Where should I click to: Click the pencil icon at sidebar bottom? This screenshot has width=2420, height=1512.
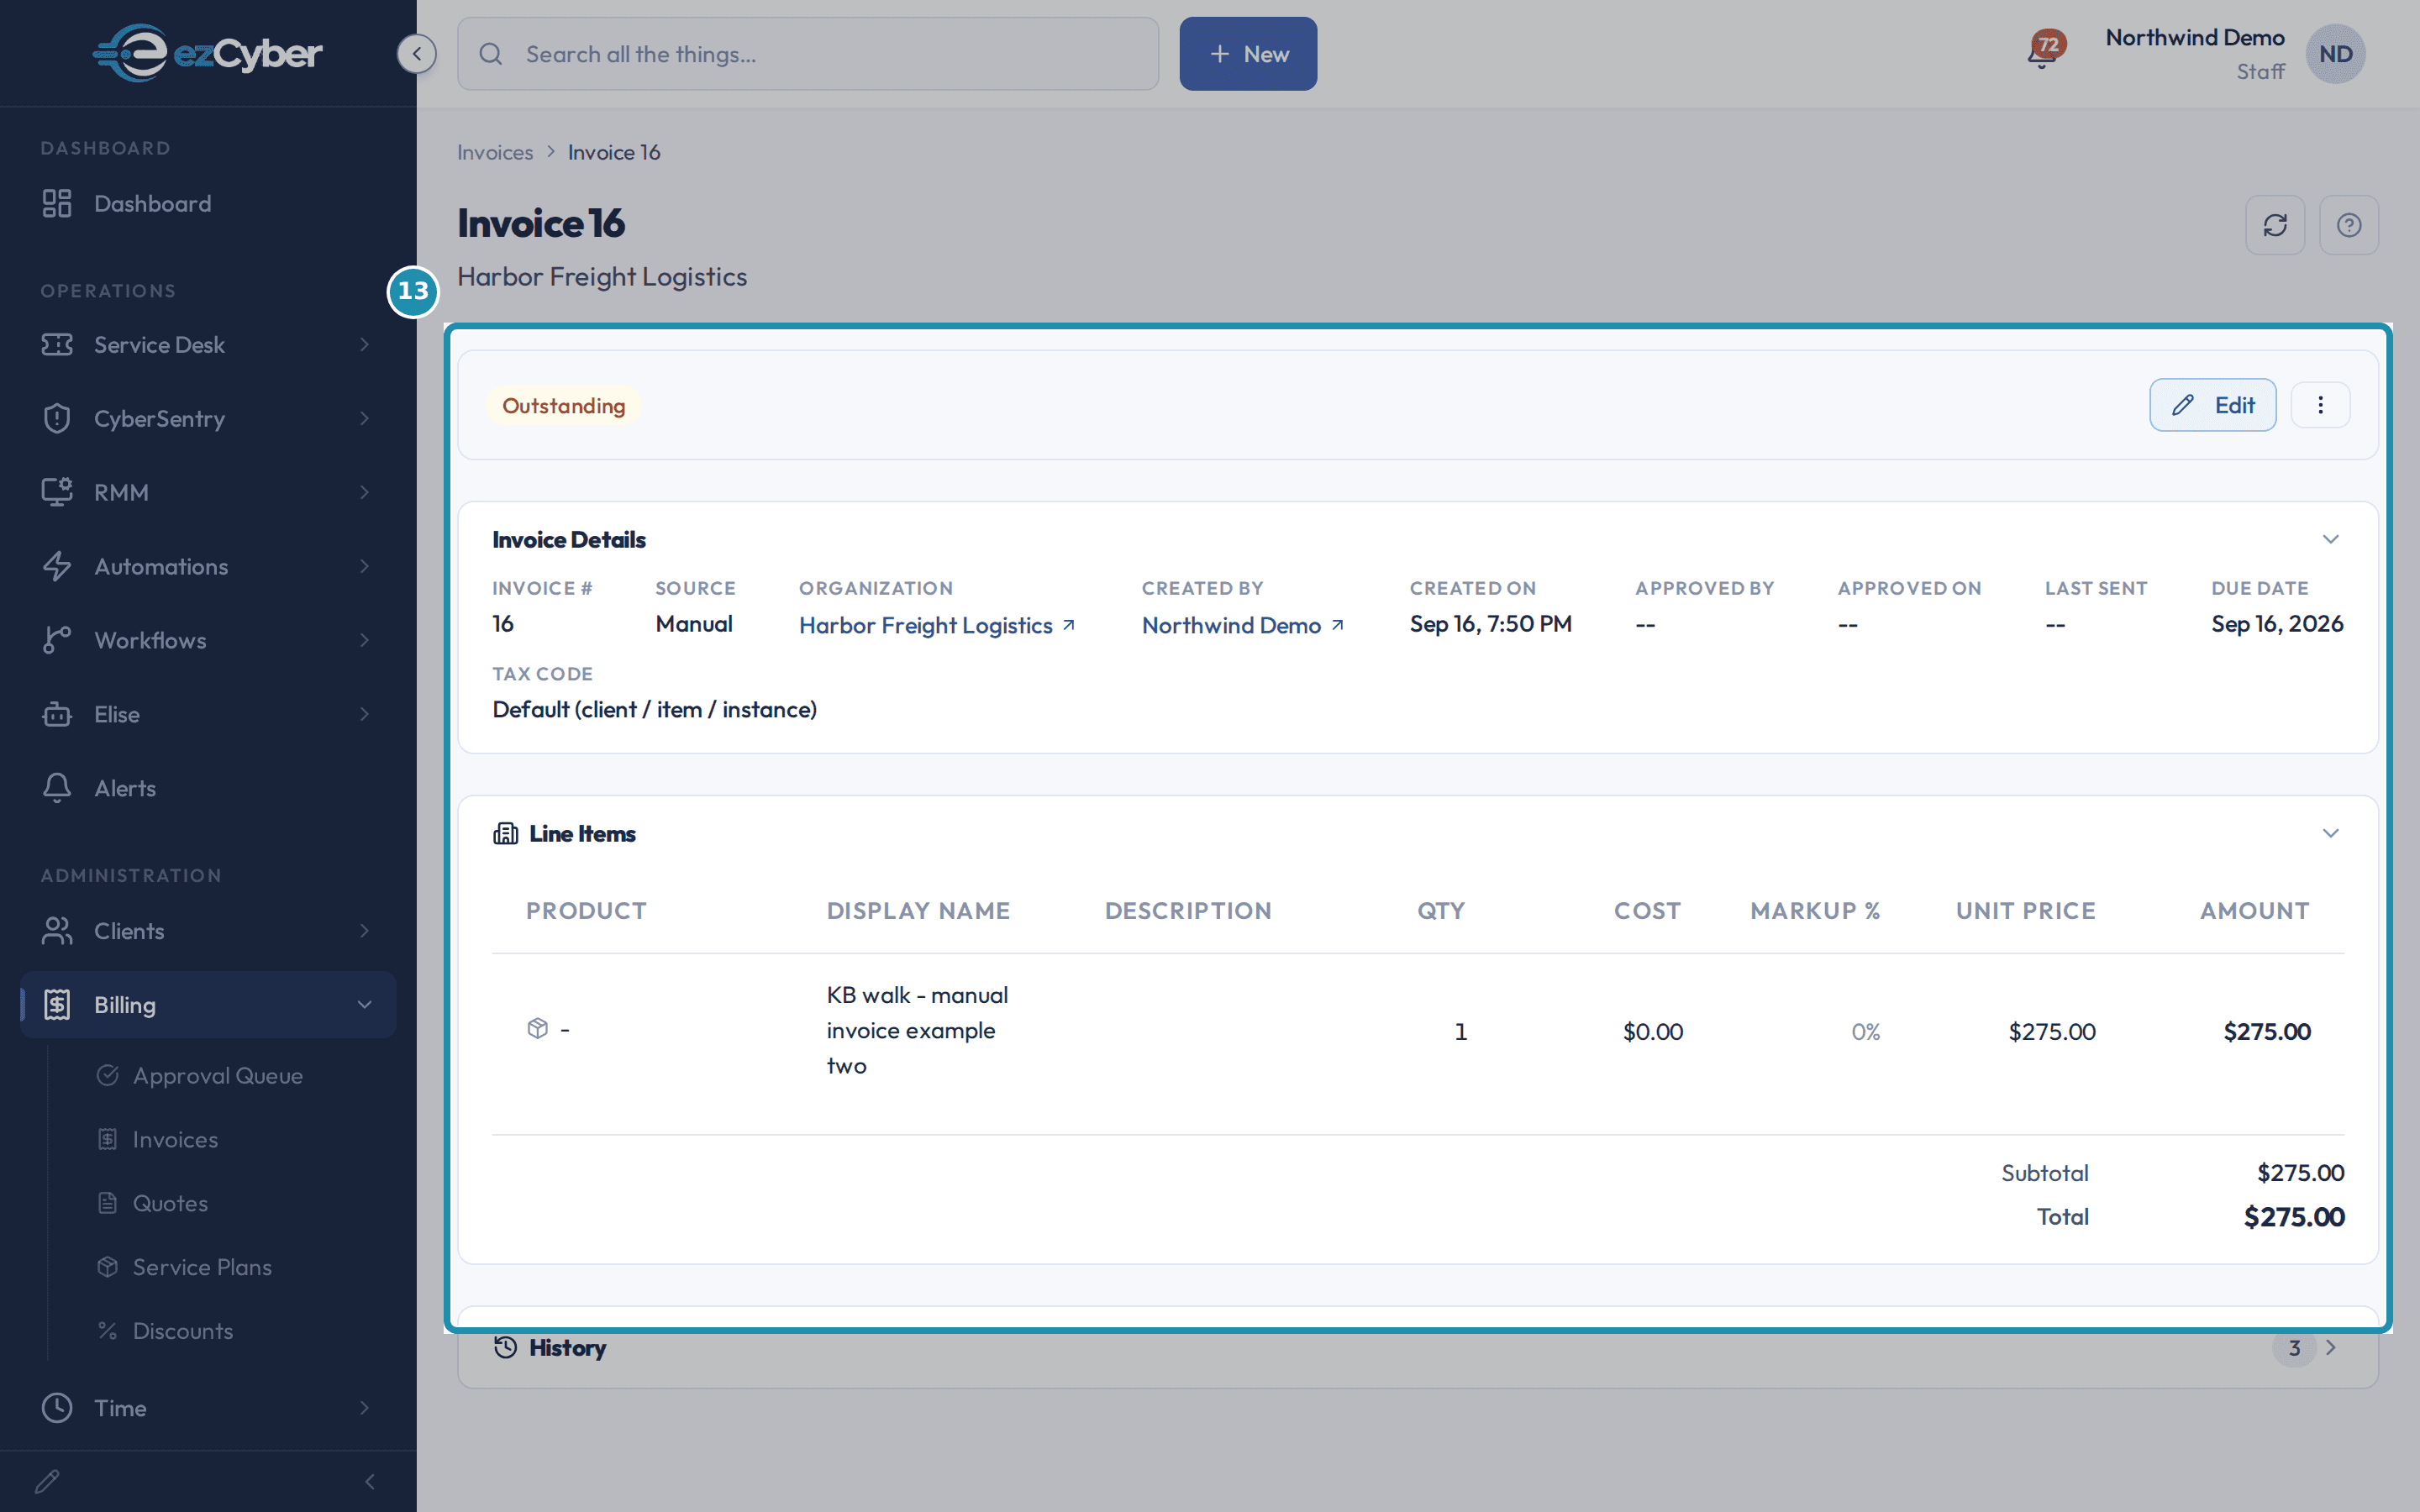(x=47, y=1481)
